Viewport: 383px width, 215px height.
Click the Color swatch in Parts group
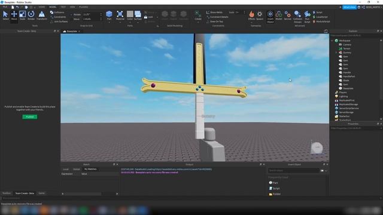pos(130,14)
